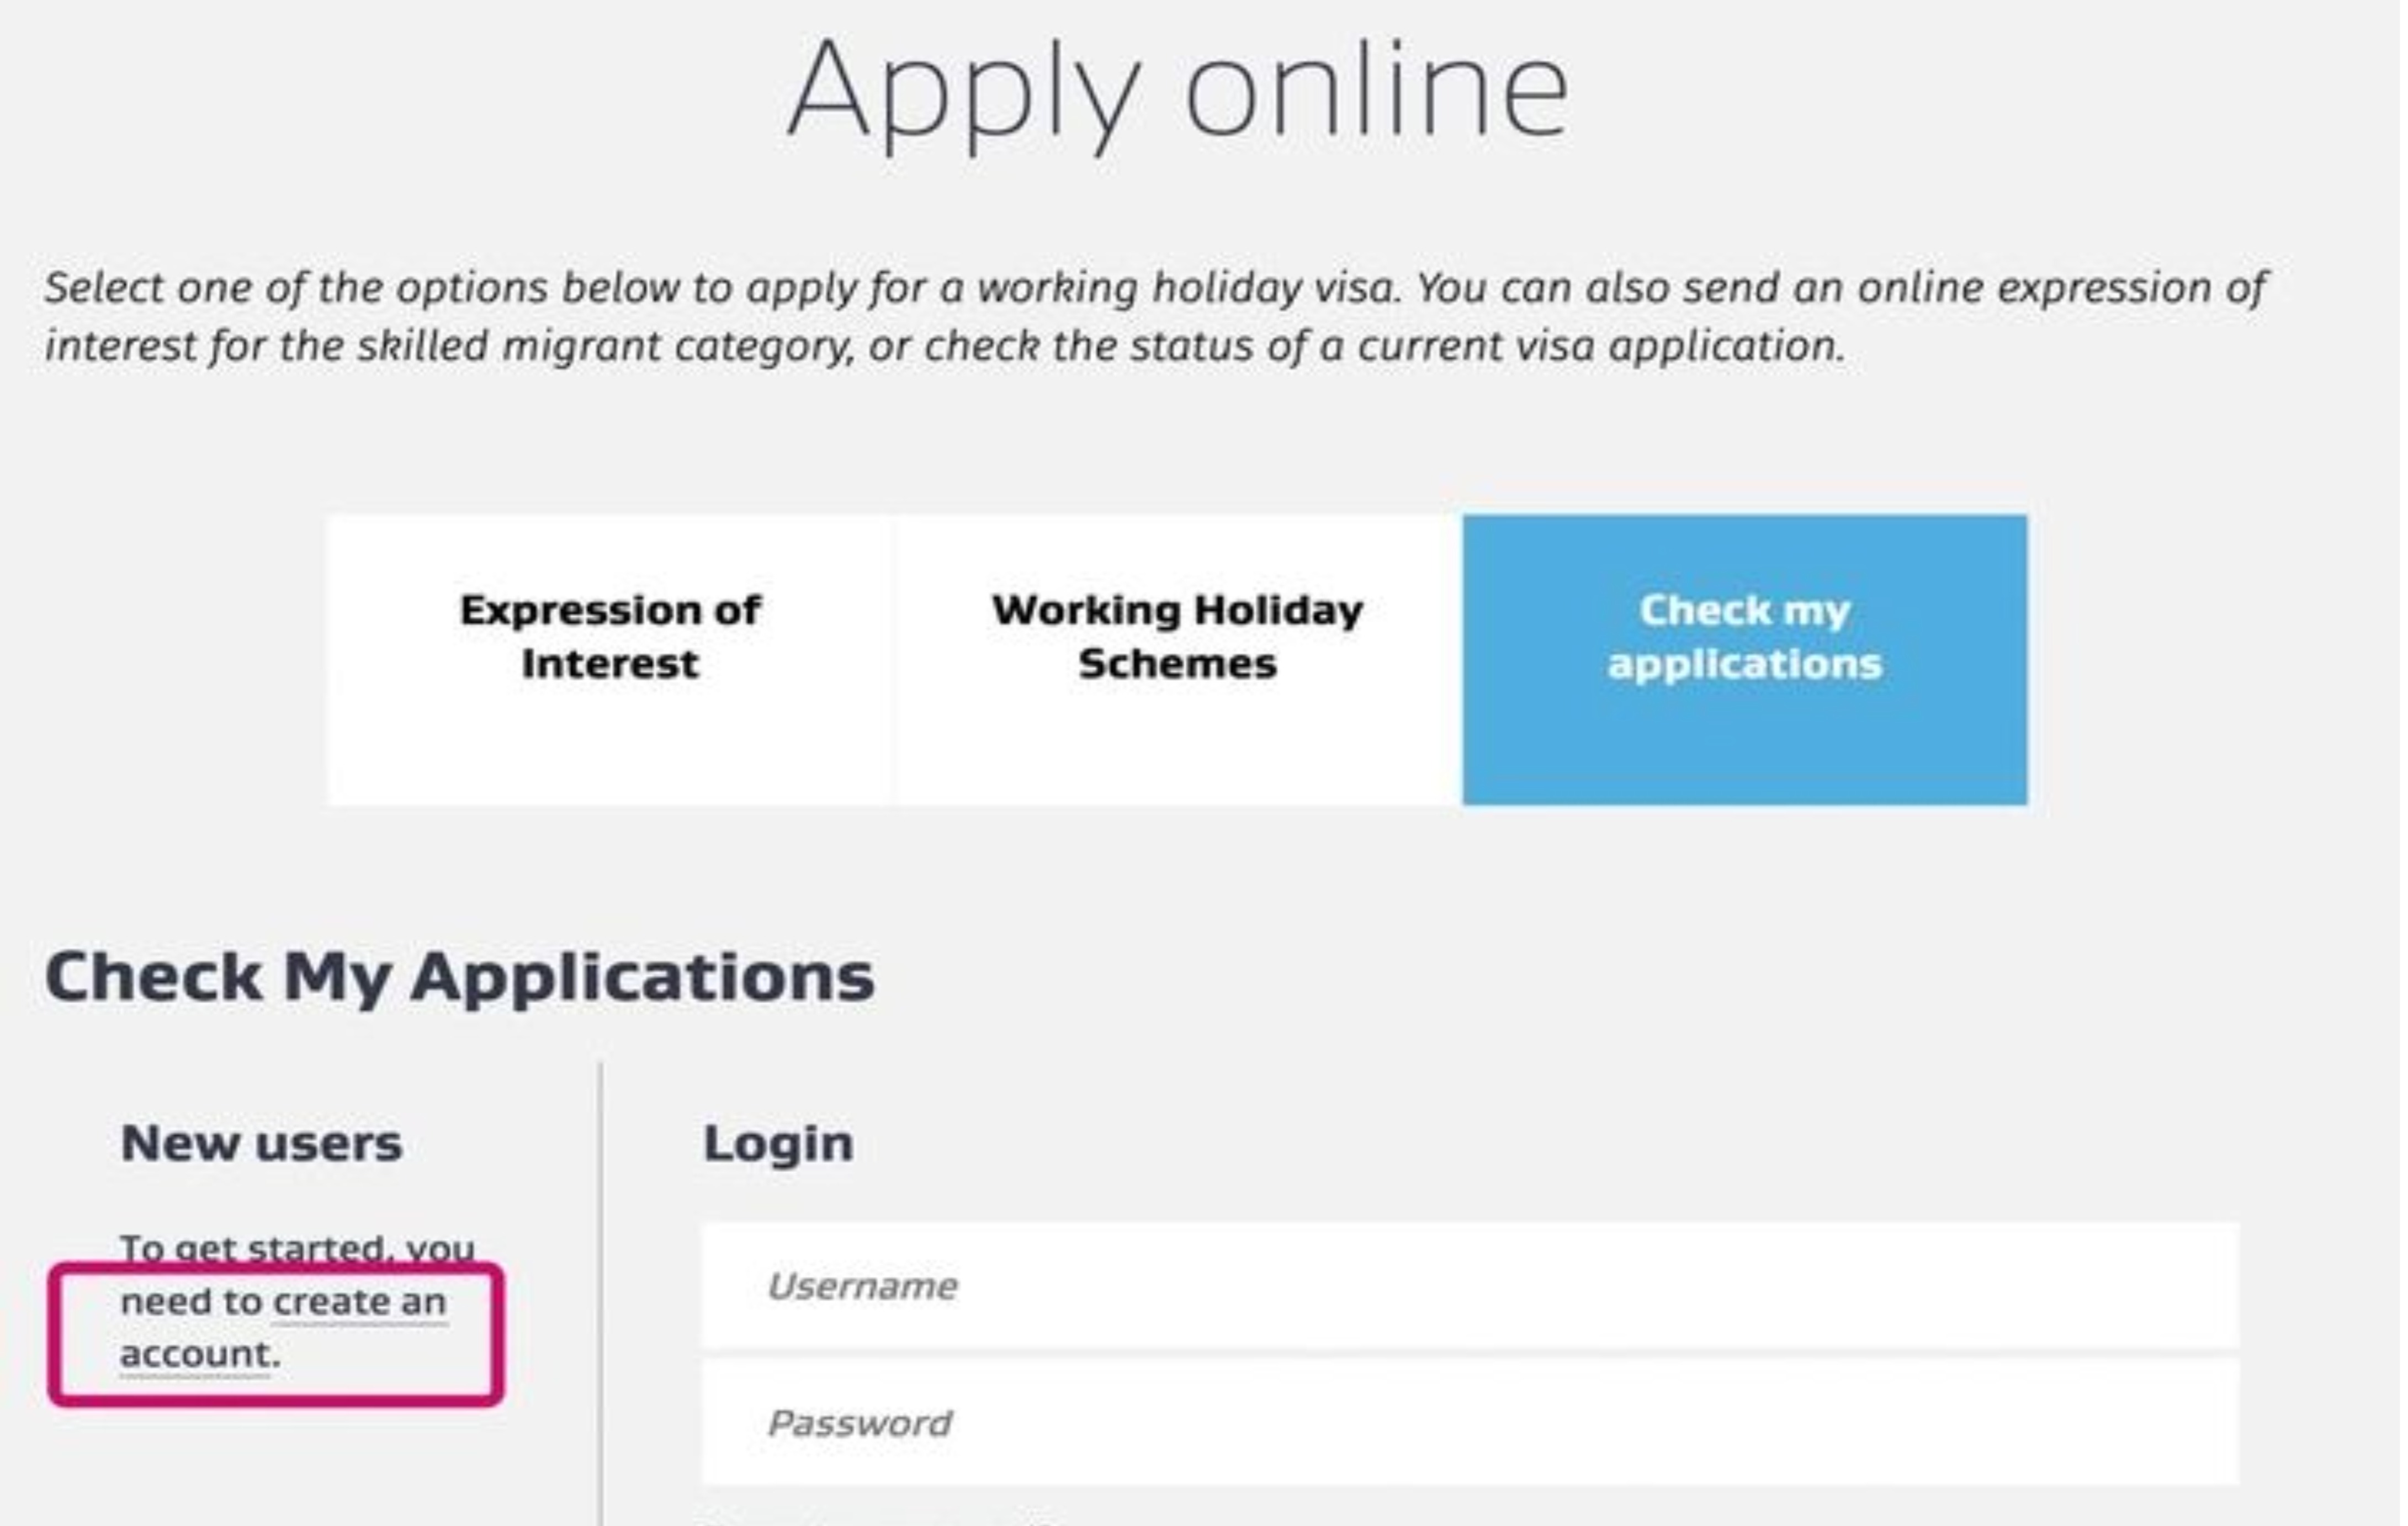This screenshot has width=2408, height=1526.
Task: Click inside the pink highlighted box
Action: pos(276,1335)
